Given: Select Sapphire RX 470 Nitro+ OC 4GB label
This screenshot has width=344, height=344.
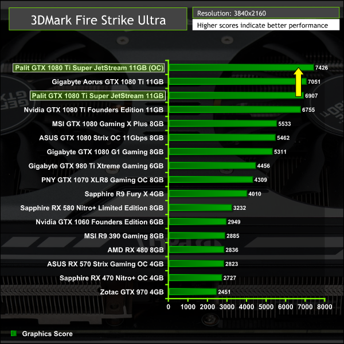Looking at the screenshot, I should [x=111, y=278].
